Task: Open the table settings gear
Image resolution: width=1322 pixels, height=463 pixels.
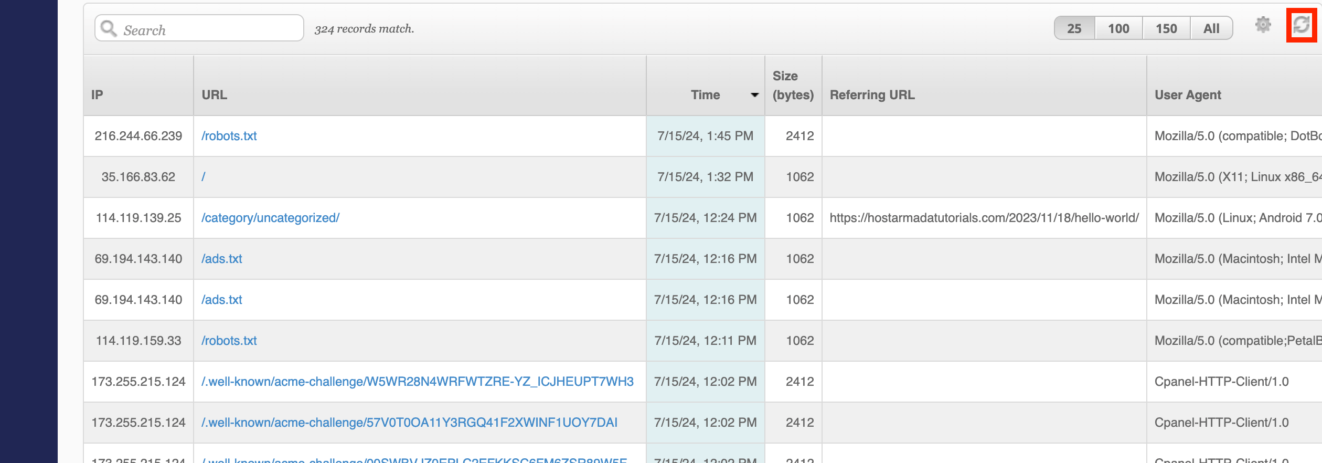Action: click(1263, 25)
